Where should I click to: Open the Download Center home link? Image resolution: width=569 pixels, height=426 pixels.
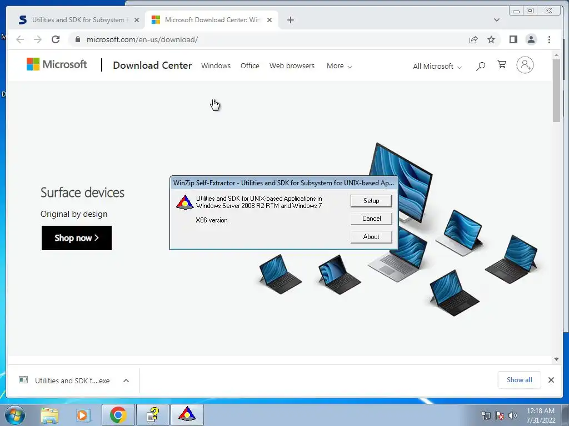152,65
